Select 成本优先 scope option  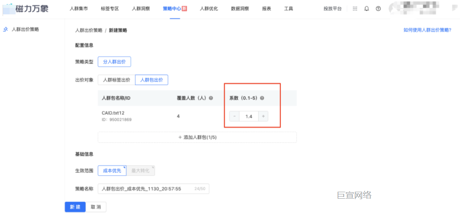112,171
